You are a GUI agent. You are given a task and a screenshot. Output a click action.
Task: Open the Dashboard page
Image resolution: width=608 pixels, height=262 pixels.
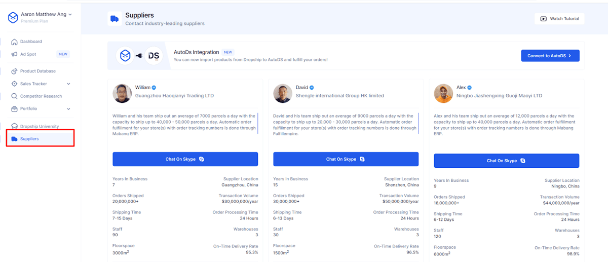(31, 42)
